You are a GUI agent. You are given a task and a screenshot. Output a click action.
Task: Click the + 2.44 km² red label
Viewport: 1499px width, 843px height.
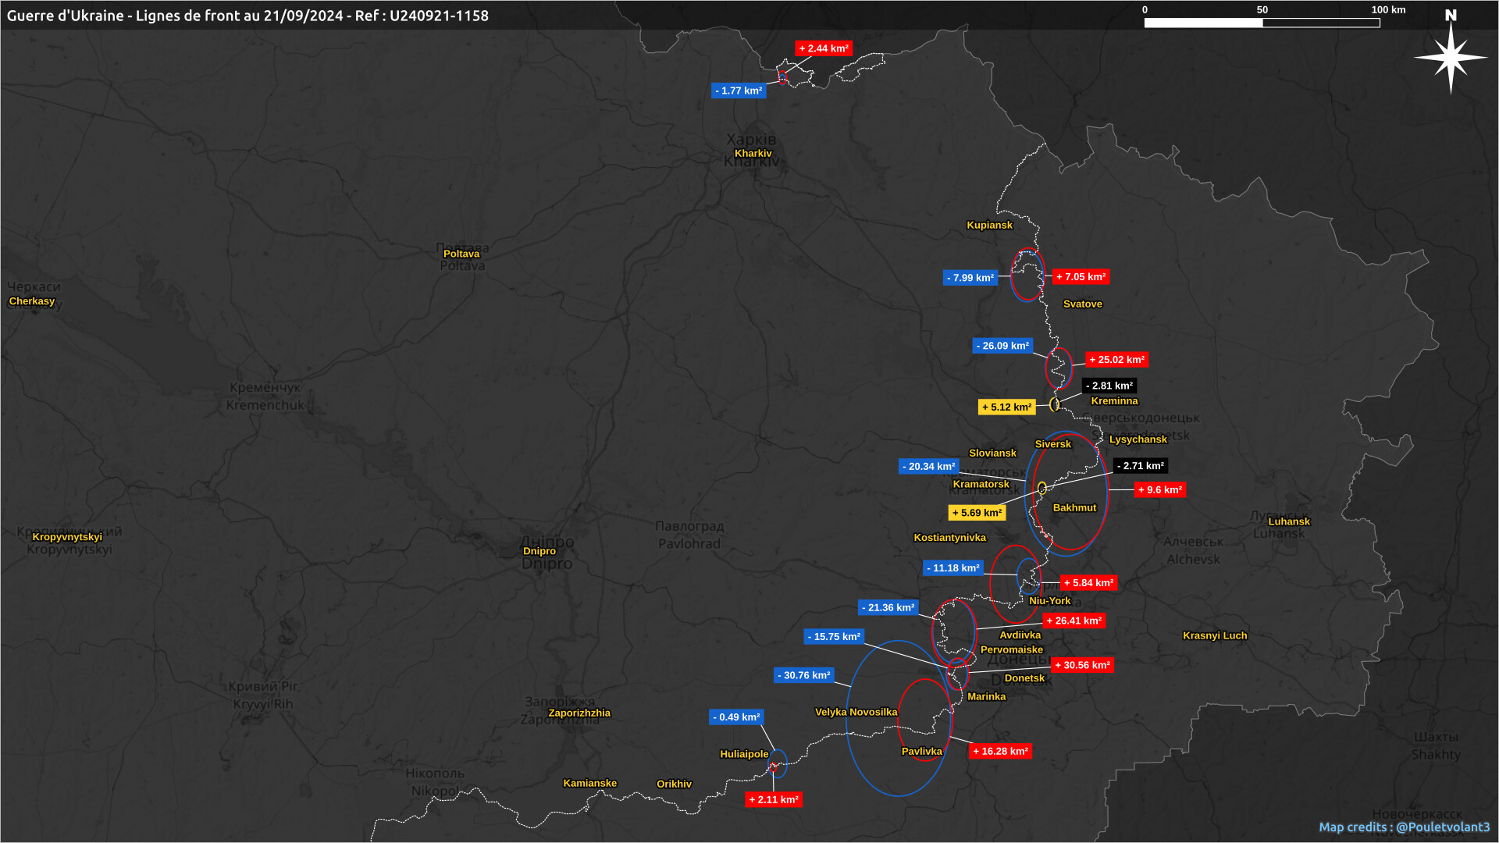(x=824, y=48)
